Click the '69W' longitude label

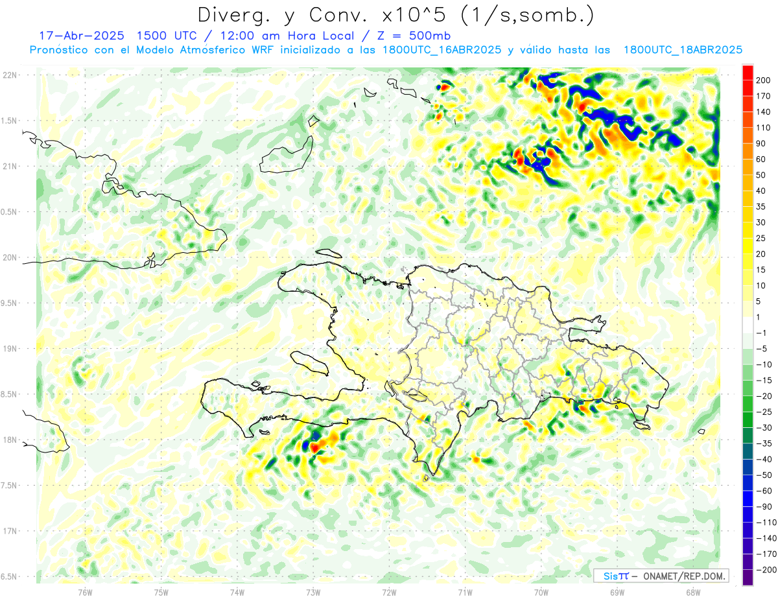tap(617, 593)
